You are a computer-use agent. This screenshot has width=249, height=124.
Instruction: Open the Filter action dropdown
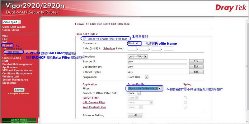[145, 88]
